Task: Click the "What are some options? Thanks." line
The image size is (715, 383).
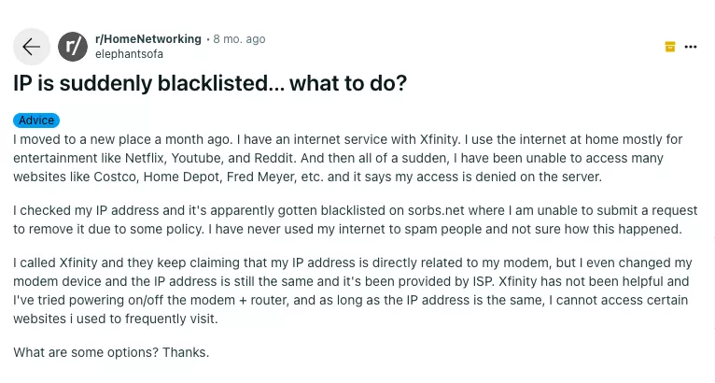Action: (x=111, y=352)
